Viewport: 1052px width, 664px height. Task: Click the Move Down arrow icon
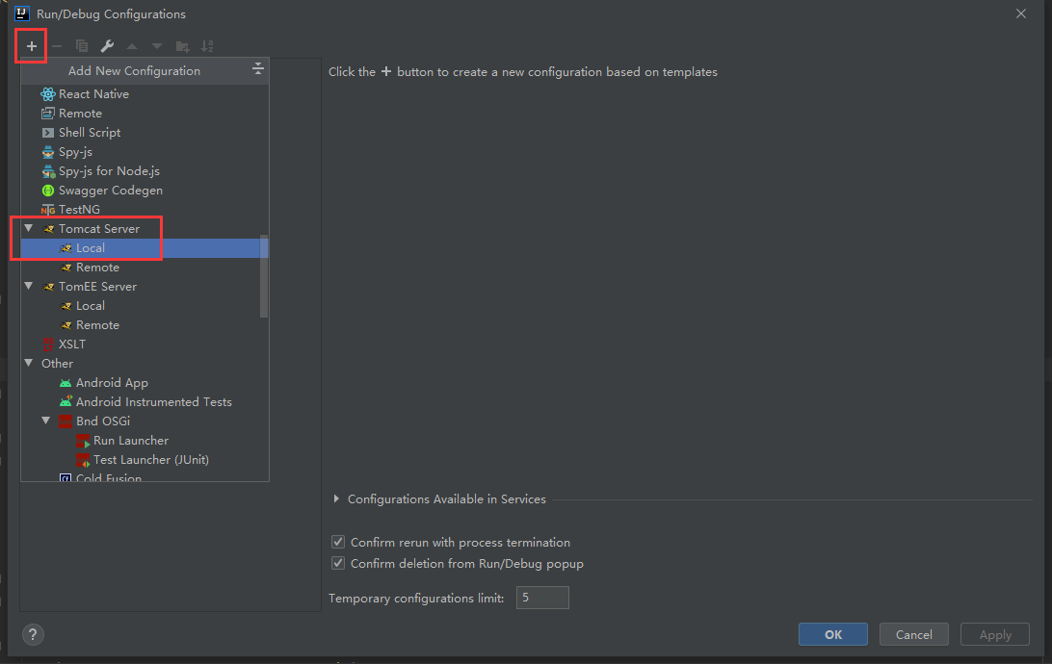click(157, 46)
